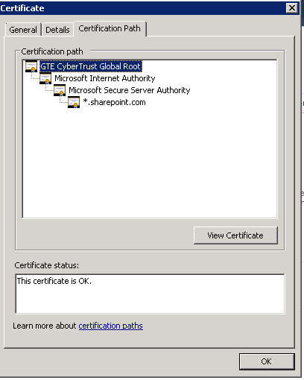Confirm the dialog with OK
304x380 pixels.
point(267,361)
